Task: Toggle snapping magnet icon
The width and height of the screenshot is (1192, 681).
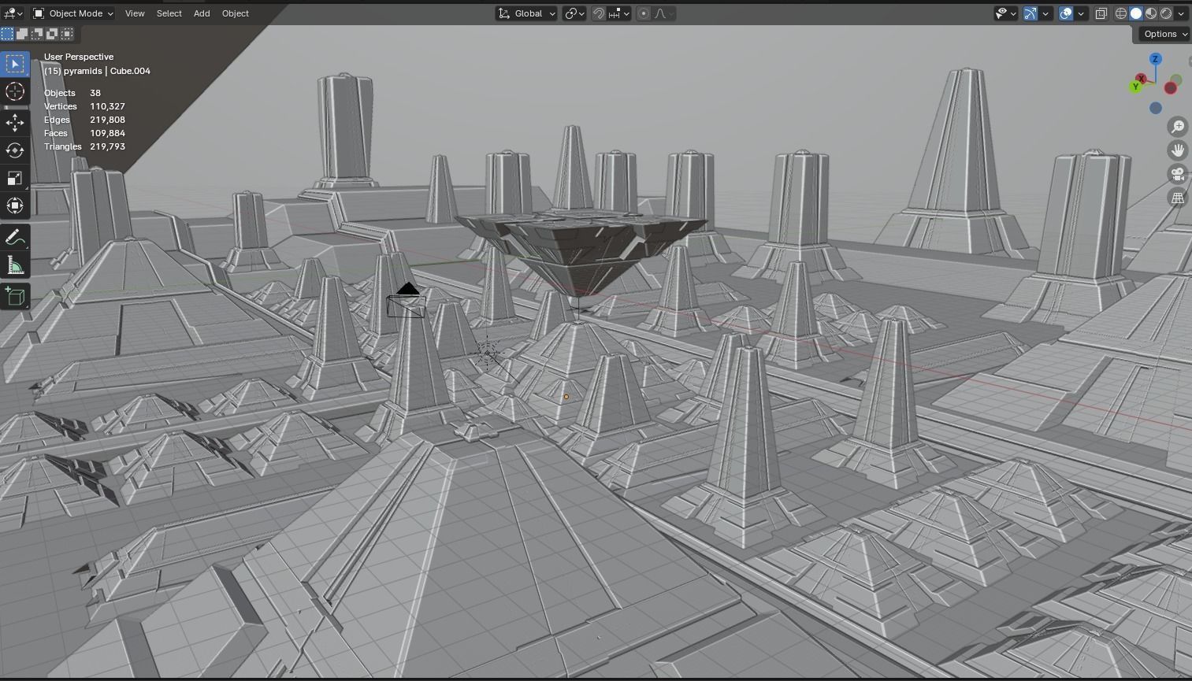Action: tap(599, 13)
